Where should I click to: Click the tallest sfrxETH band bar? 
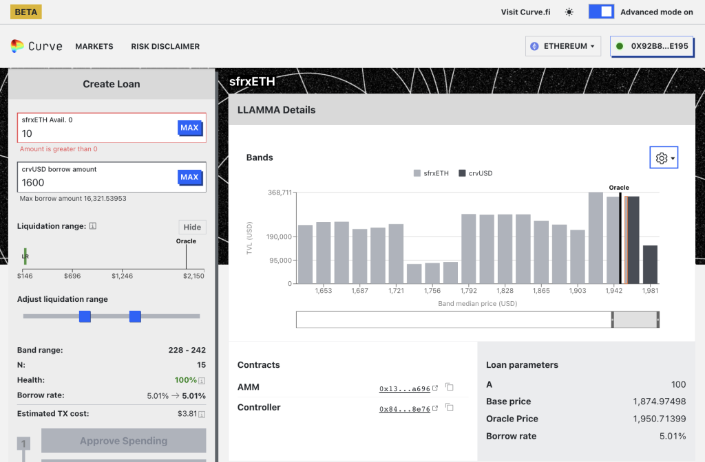tap(596, 238)
